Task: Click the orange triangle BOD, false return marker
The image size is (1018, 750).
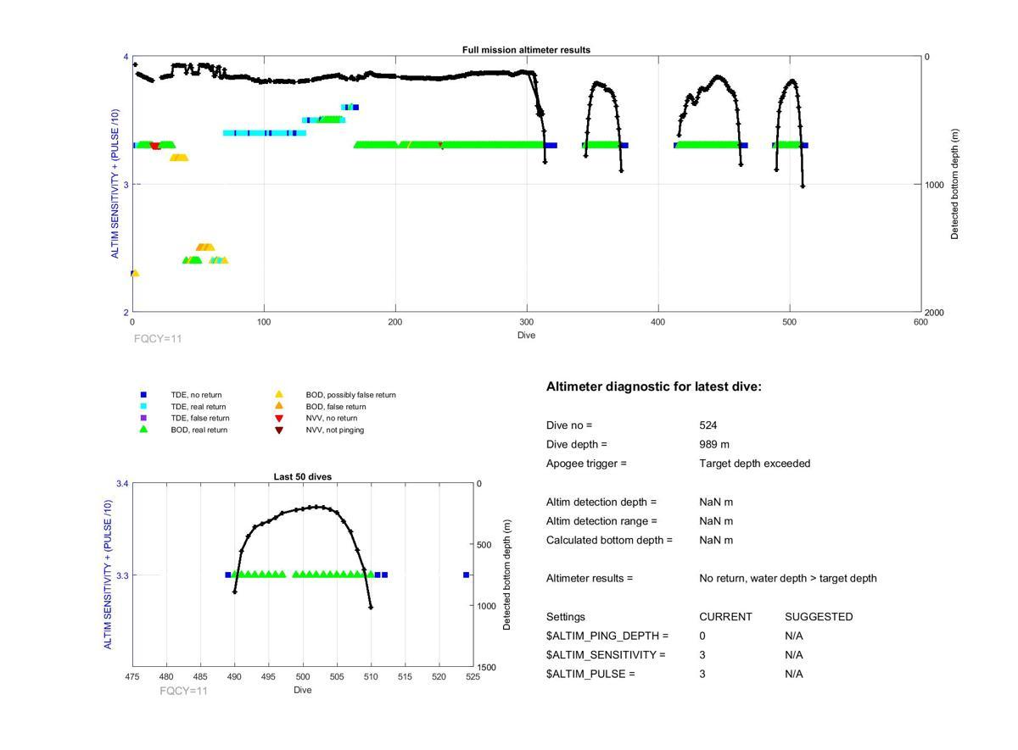Action: 279,407
